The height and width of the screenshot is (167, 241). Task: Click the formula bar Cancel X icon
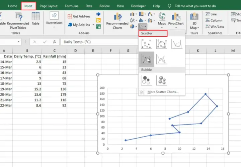point(35,42)
